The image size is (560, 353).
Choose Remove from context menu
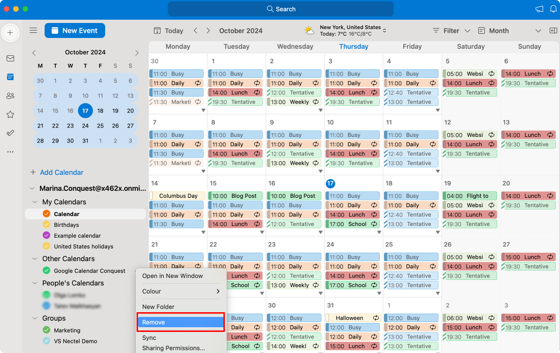tap(181, 323)
